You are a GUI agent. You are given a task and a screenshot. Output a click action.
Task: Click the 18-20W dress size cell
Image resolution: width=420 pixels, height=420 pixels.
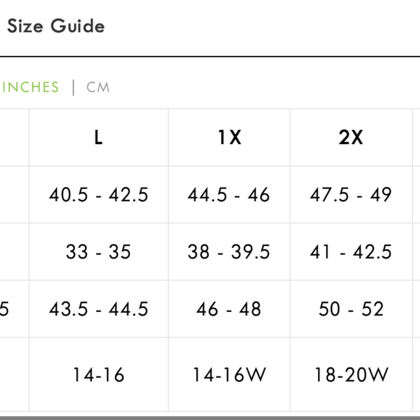[351, 375]
